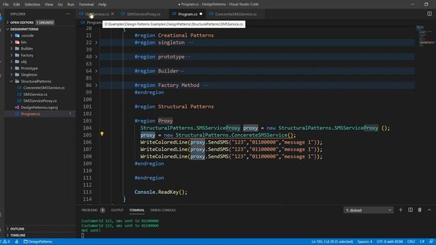
Task: Click line number 104 in the gutter
Action: (x=87, y=128)
